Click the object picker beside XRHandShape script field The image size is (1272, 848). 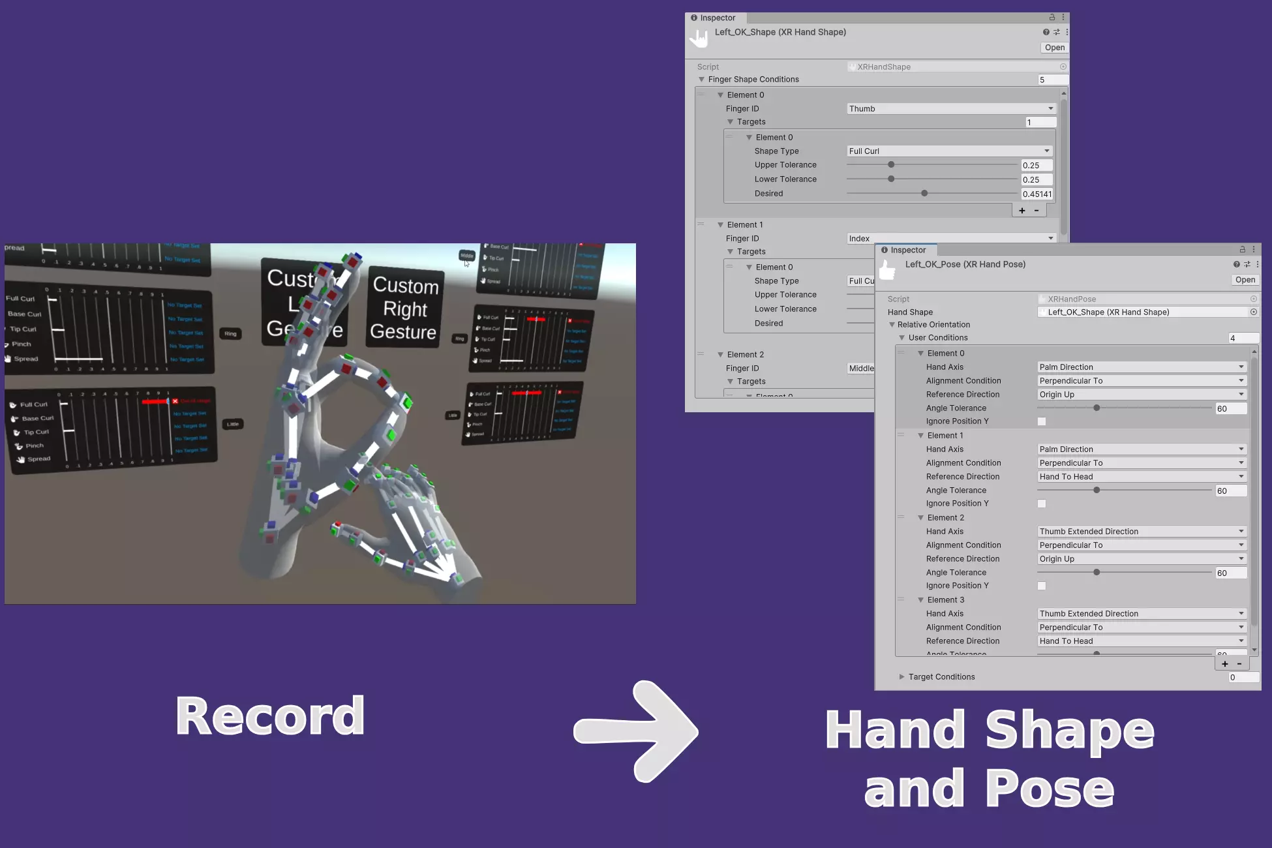(1063, 66)
